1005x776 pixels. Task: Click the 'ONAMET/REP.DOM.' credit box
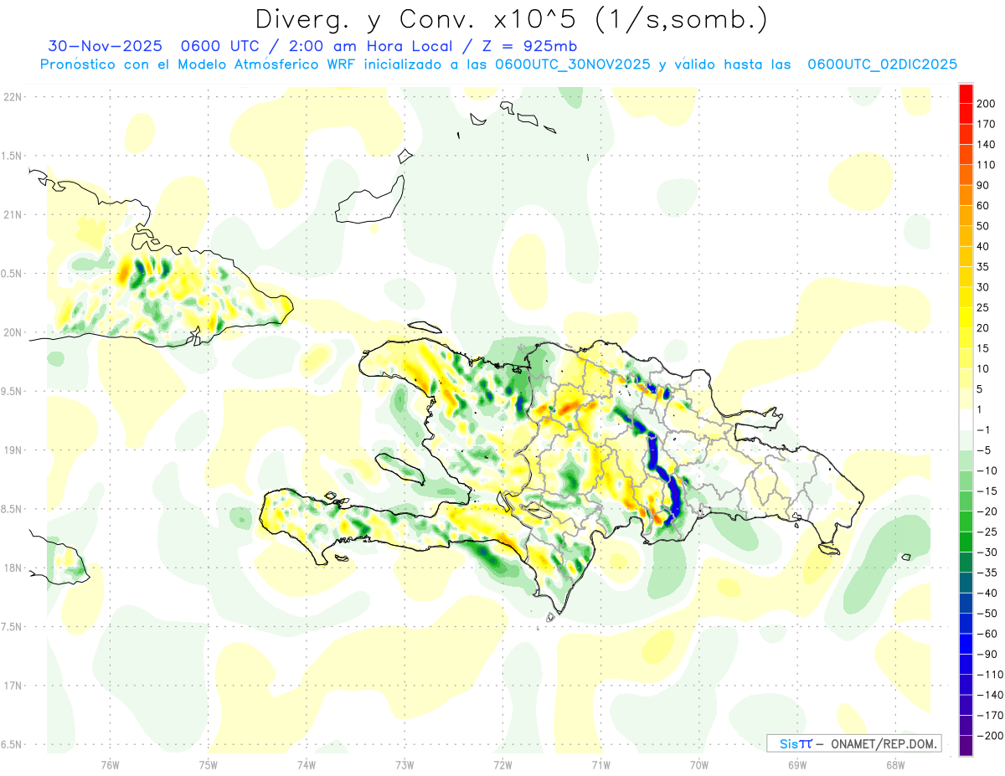pyautogui.click(x=853, y=743)
